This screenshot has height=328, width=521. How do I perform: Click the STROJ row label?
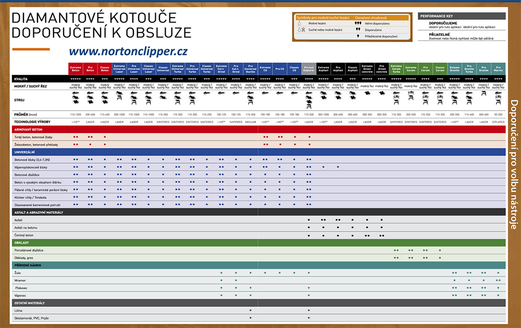pos(19,100)
